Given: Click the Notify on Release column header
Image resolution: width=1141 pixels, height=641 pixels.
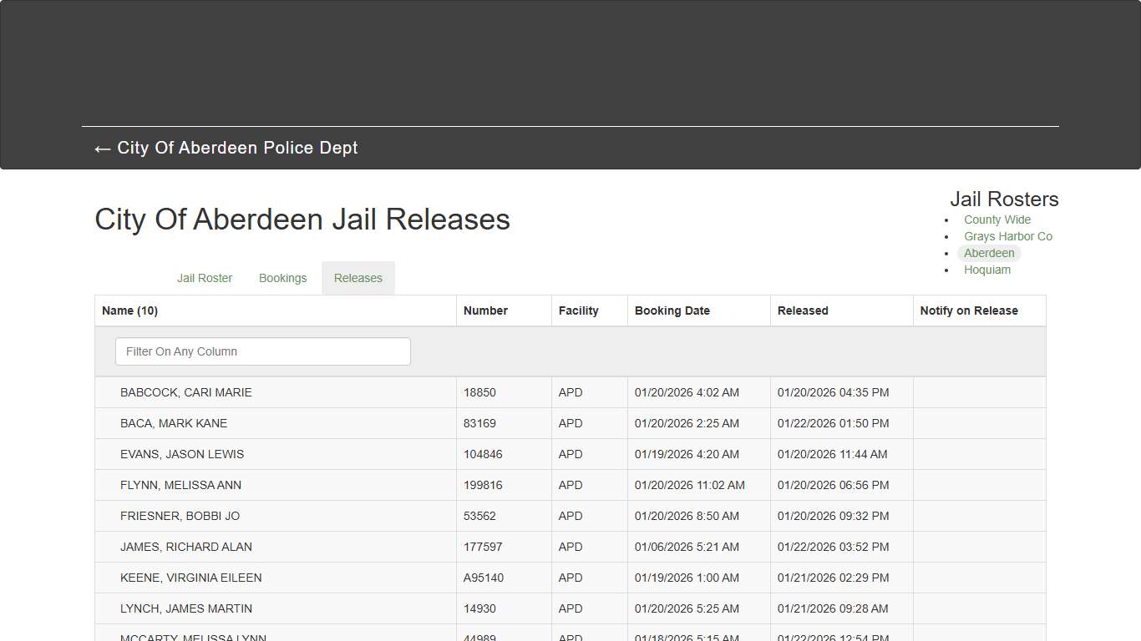Looking at the screenshot, I should [x=969, y=310].
